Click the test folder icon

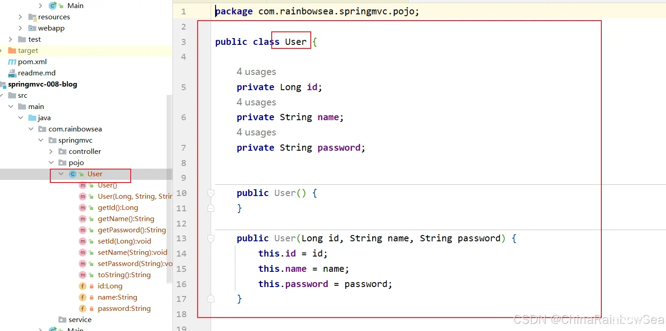point(22,39)
